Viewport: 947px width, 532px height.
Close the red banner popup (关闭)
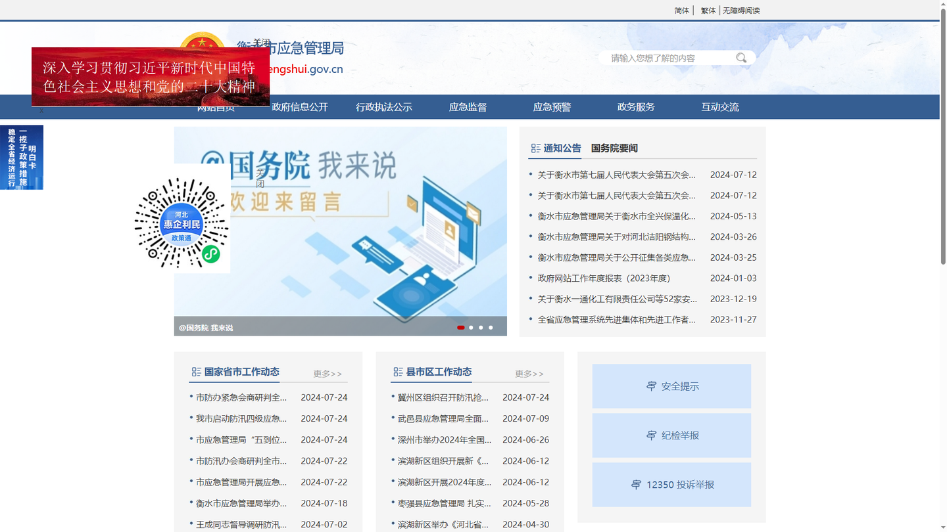tap(262, 43)
